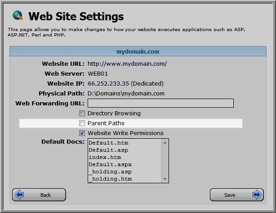Click the mydomain.com header bar
Image resolution: width=276 pixels, height=213 pixels.
coord(138,51)
